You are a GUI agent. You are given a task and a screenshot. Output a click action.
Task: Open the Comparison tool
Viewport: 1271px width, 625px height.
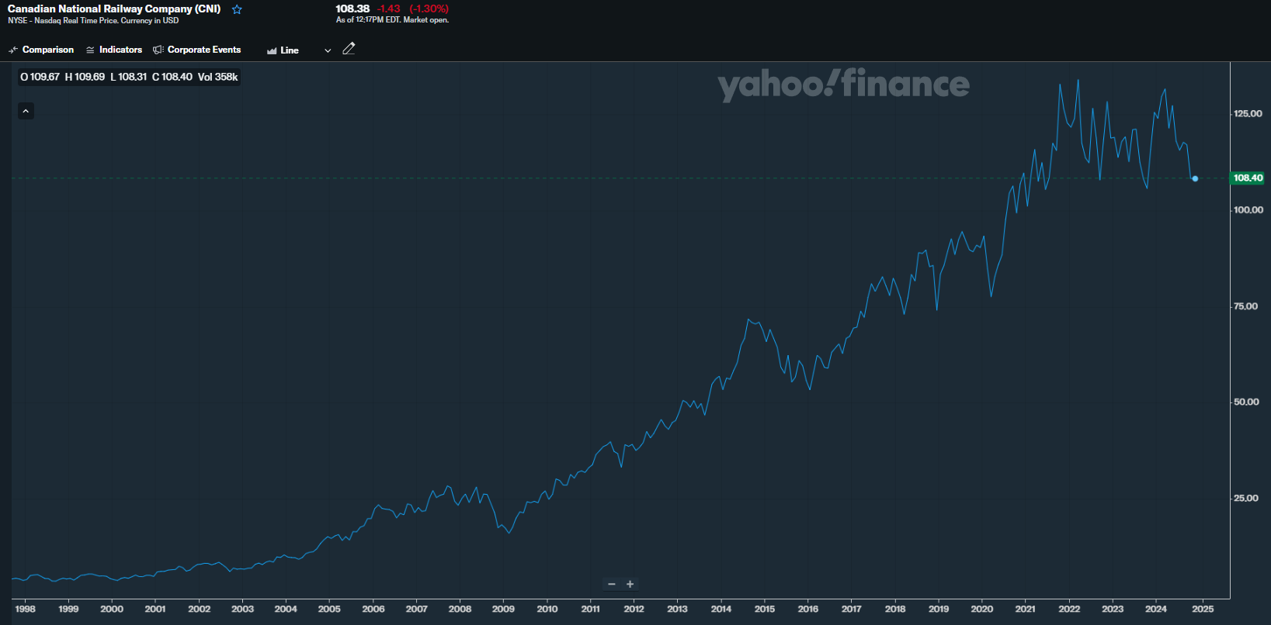pyautogui.click(x=41, y=50)
